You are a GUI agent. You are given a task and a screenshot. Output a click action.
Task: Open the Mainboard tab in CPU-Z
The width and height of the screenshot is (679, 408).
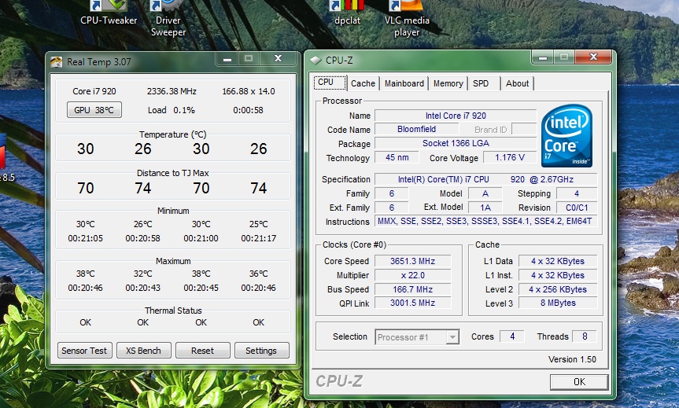pos(404,83)
